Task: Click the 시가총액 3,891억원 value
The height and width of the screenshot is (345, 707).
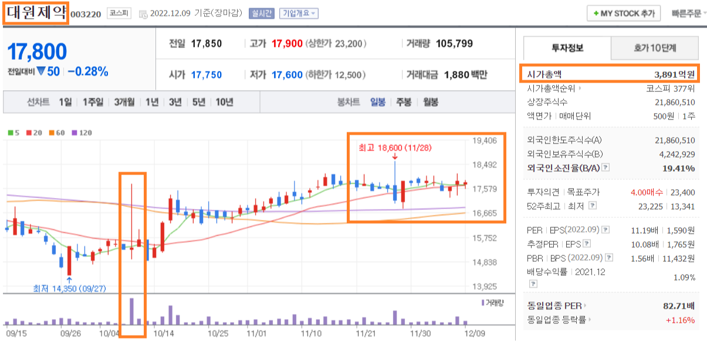Action: pos(675,74)
